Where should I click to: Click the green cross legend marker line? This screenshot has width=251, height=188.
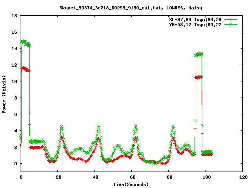tap(231, 24)
